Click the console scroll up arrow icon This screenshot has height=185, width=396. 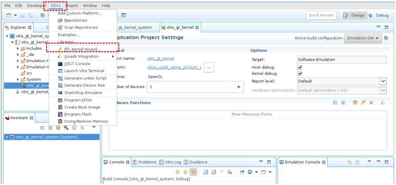click(x=185, y=172)
